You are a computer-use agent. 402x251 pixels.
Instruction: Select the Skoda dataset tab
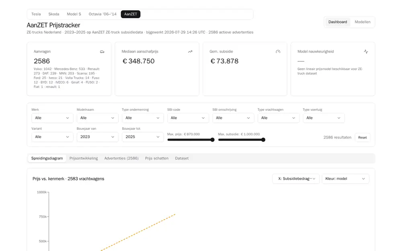54,14
